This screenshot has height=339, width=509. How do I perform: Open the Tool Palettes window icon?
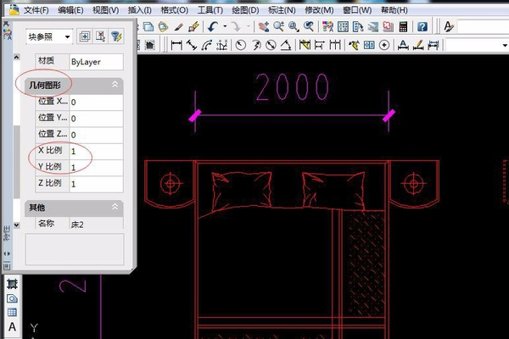click(358, 26)
